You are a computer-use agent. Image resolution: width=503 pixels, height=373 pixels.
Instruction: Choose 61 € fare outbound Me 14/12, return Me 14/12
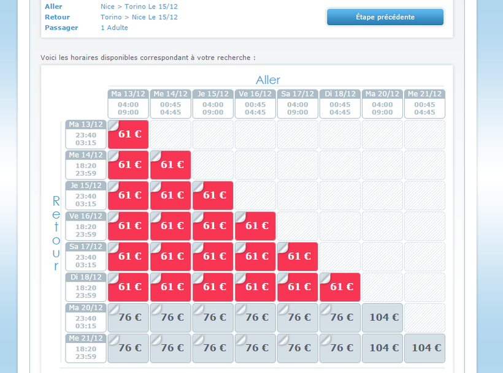tap(171, 165)
